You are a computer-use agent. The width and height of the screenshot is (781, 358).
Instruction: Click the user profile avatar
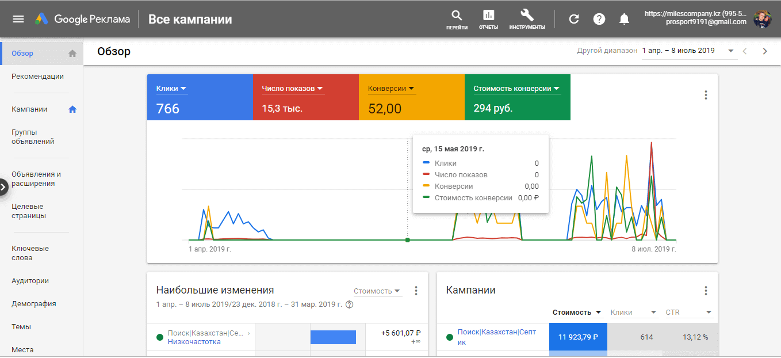[x=763, y=19]
